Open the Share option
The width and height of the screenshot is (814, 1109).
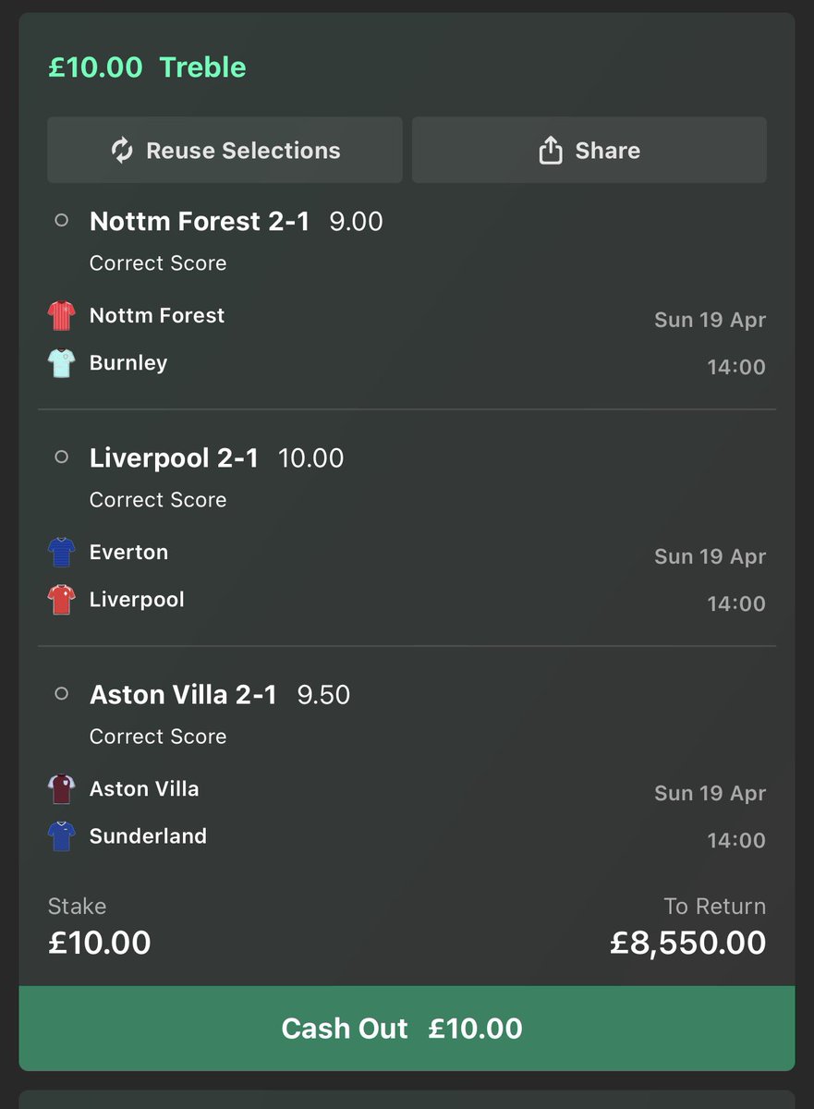(589, 150)
